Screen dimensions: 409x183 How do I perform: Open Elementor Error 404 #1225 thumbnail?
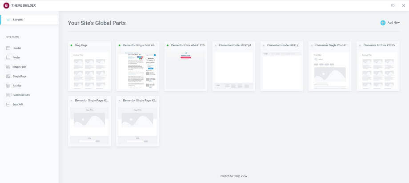click(x=186, y=70)
